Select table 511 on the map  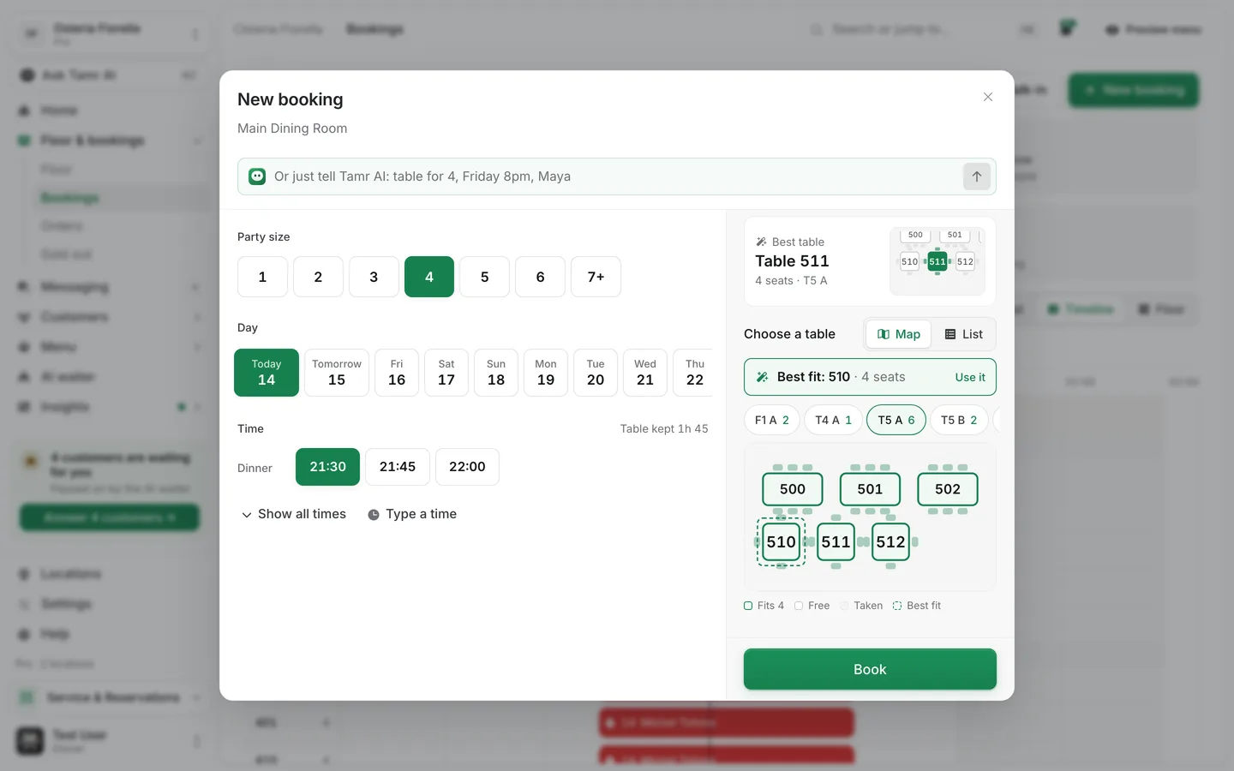pos(836,542)
